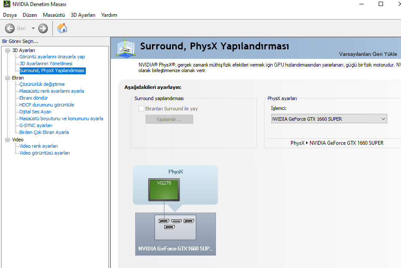Open G-SYNC ayarları page
The height and width of the screenshot is (268, 401).
tap(36, 125)
